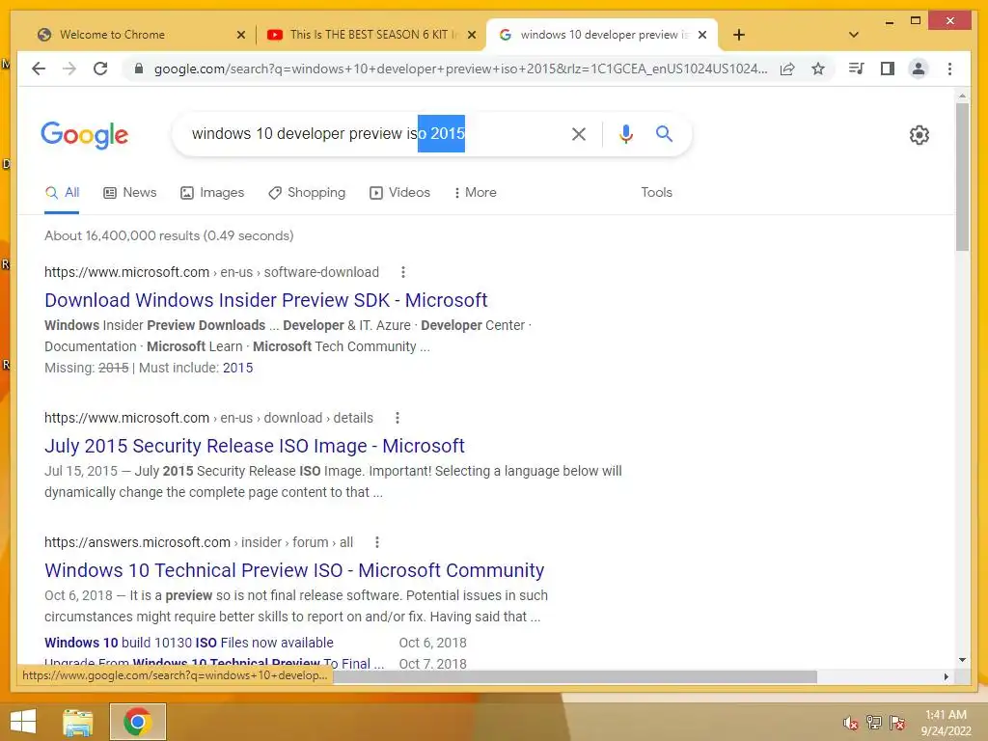Open Google quick settings gear

click(x=919, y=135)
